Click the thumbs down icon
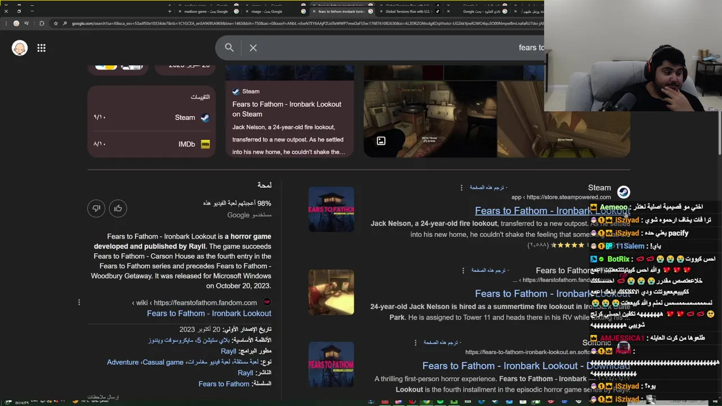This screenshot has width=722, height=406. (96, 209)
